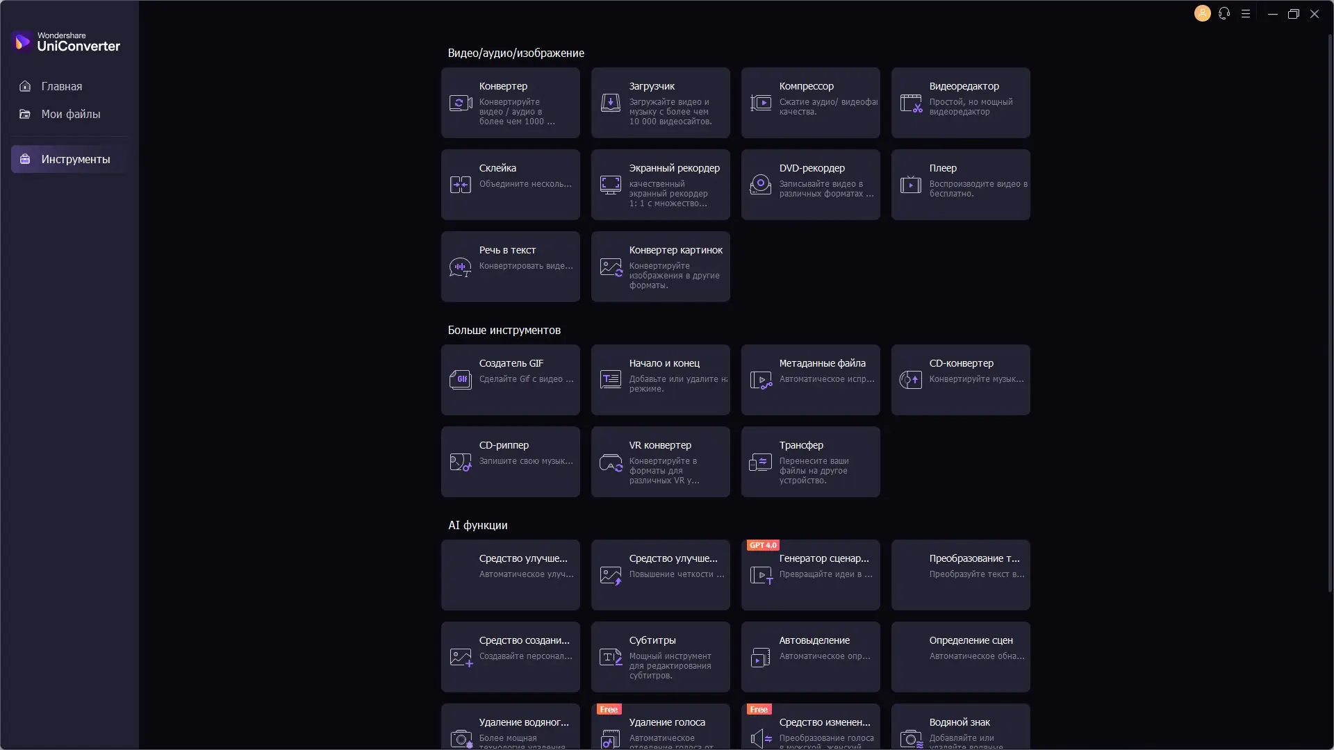Open the VR конвертер headset icon
The width and height of the screenshot is (1334, 750).
[x=610, y=462]
